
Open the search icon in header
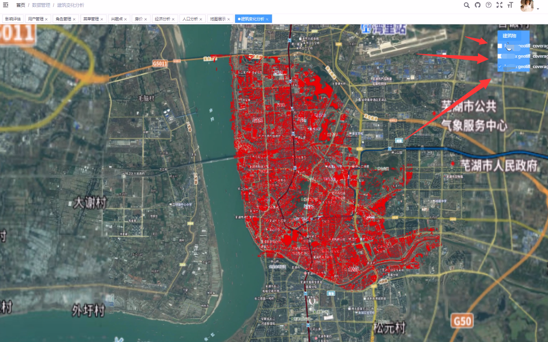coord(467,5)
